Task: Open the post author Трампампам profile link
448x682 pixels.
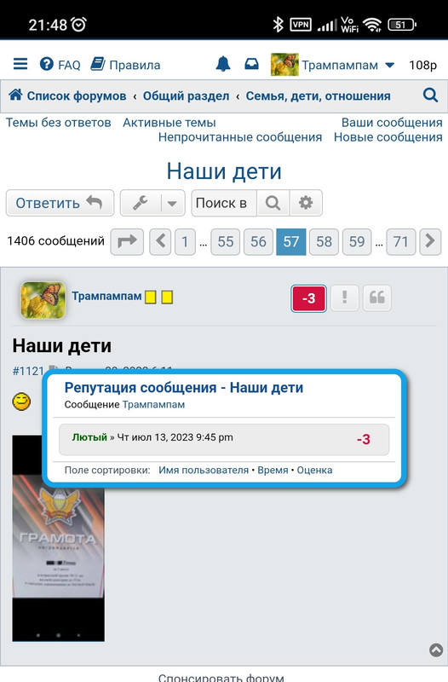Action: pyautogui.click(x=106, y=296)
